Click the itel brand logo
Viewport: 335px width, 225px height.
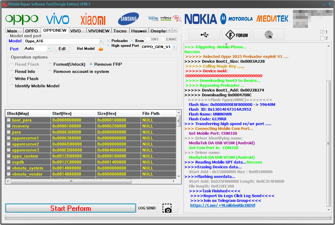pos(177,19)
